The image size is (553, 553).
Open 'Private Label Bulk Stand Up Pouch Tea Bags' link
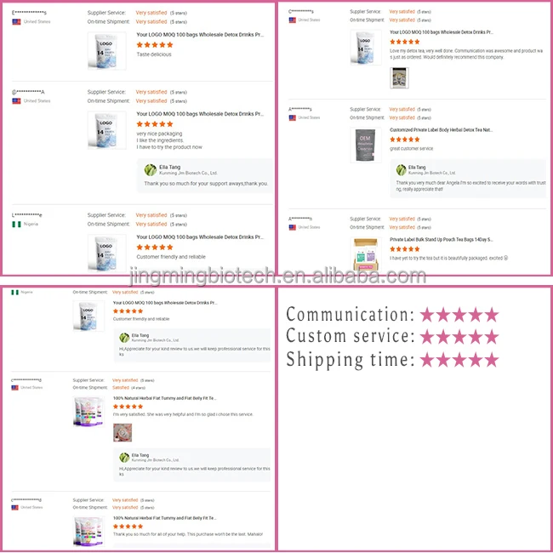click(442, 239)
